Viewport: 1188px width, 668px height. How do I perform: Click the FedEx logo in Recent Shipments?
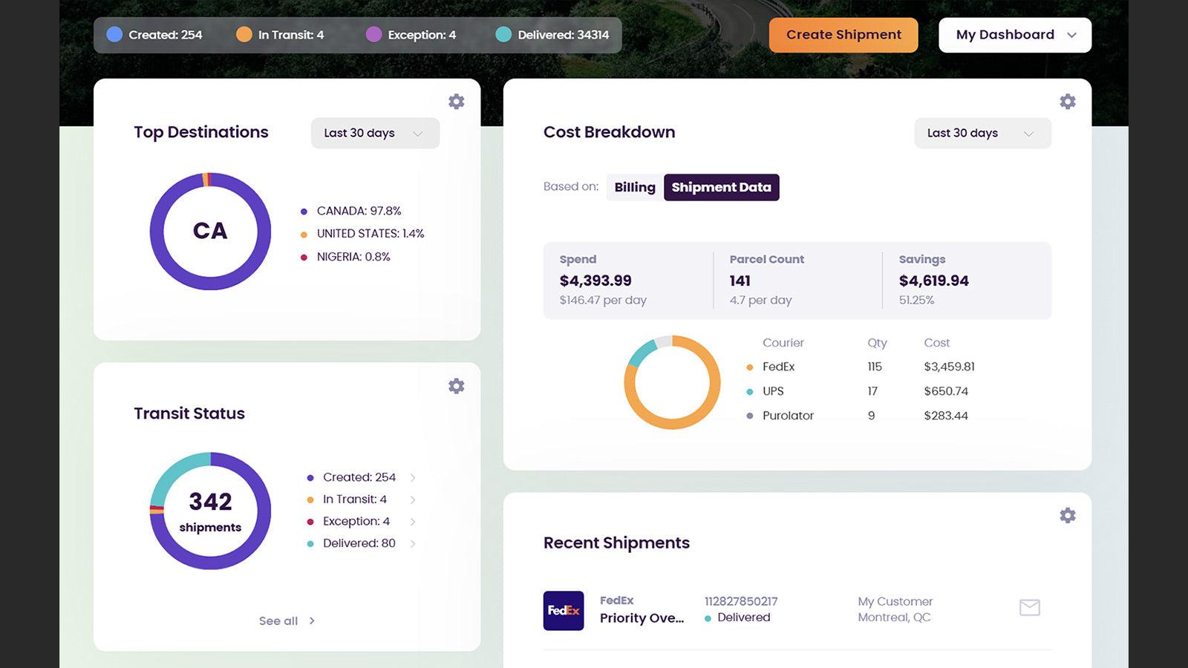(x=564, y=610)
